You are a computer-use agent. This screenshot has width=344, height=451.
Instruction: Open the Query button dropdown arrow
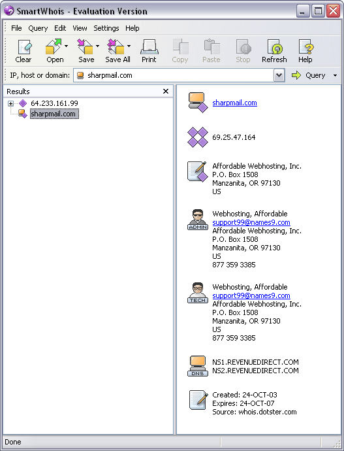[335, 75]
